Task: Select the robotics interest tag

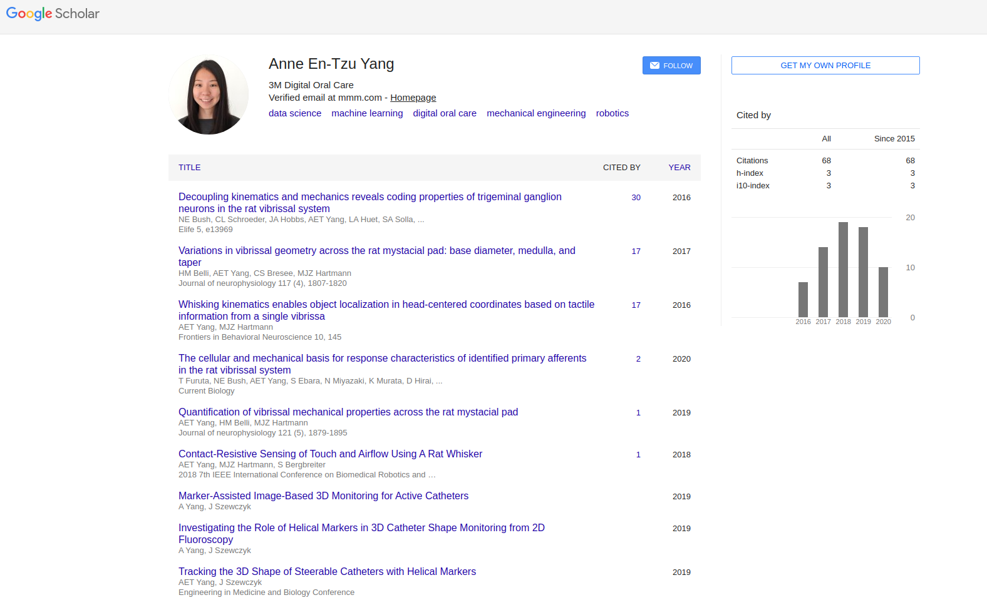Action: (612, 113)
